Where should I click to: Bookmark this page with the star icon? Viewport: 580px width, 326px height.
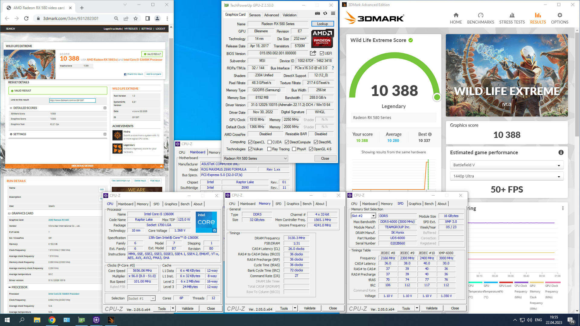tap(136, 18)
